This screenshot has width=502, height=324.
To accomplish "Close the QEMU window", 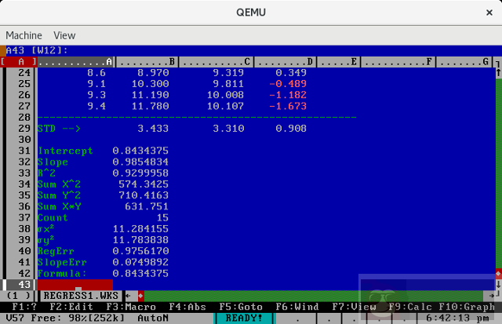I will tap(484, 12).
